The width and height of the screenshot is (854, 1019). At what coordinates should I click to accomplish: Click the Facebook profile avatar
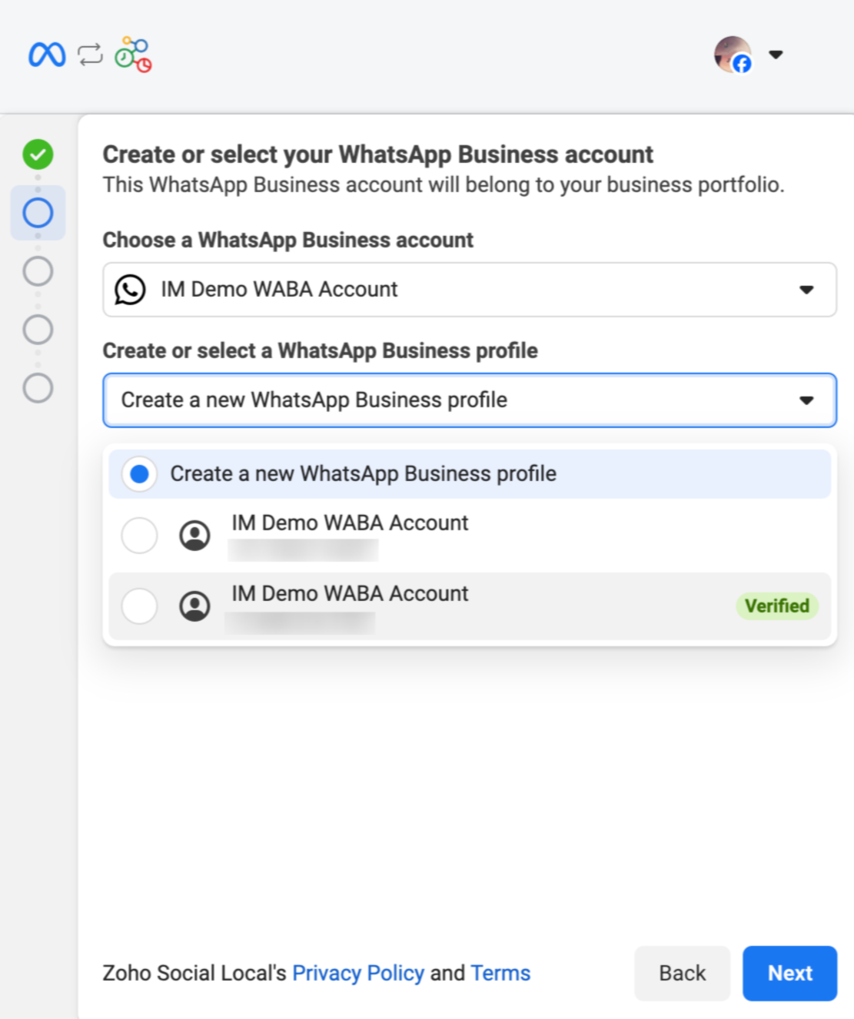tap(733, 55)
